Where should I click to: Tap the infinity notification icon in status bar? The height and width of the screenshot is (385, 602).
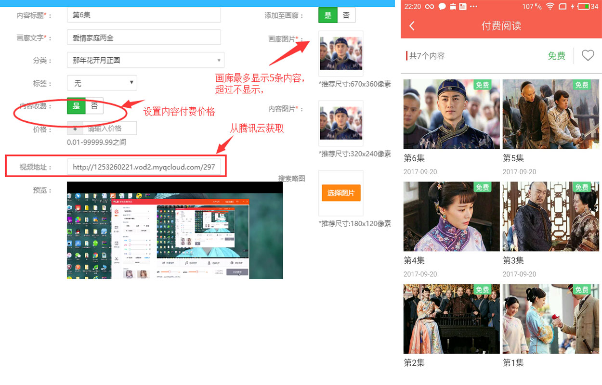(429, 7)
